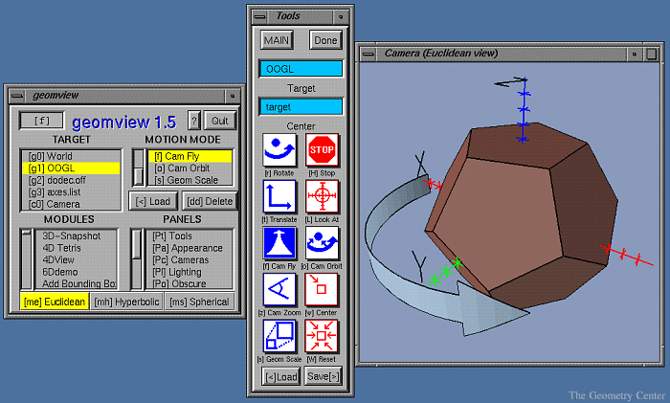Click the Target text field showing 'target'

click(301, 106)
